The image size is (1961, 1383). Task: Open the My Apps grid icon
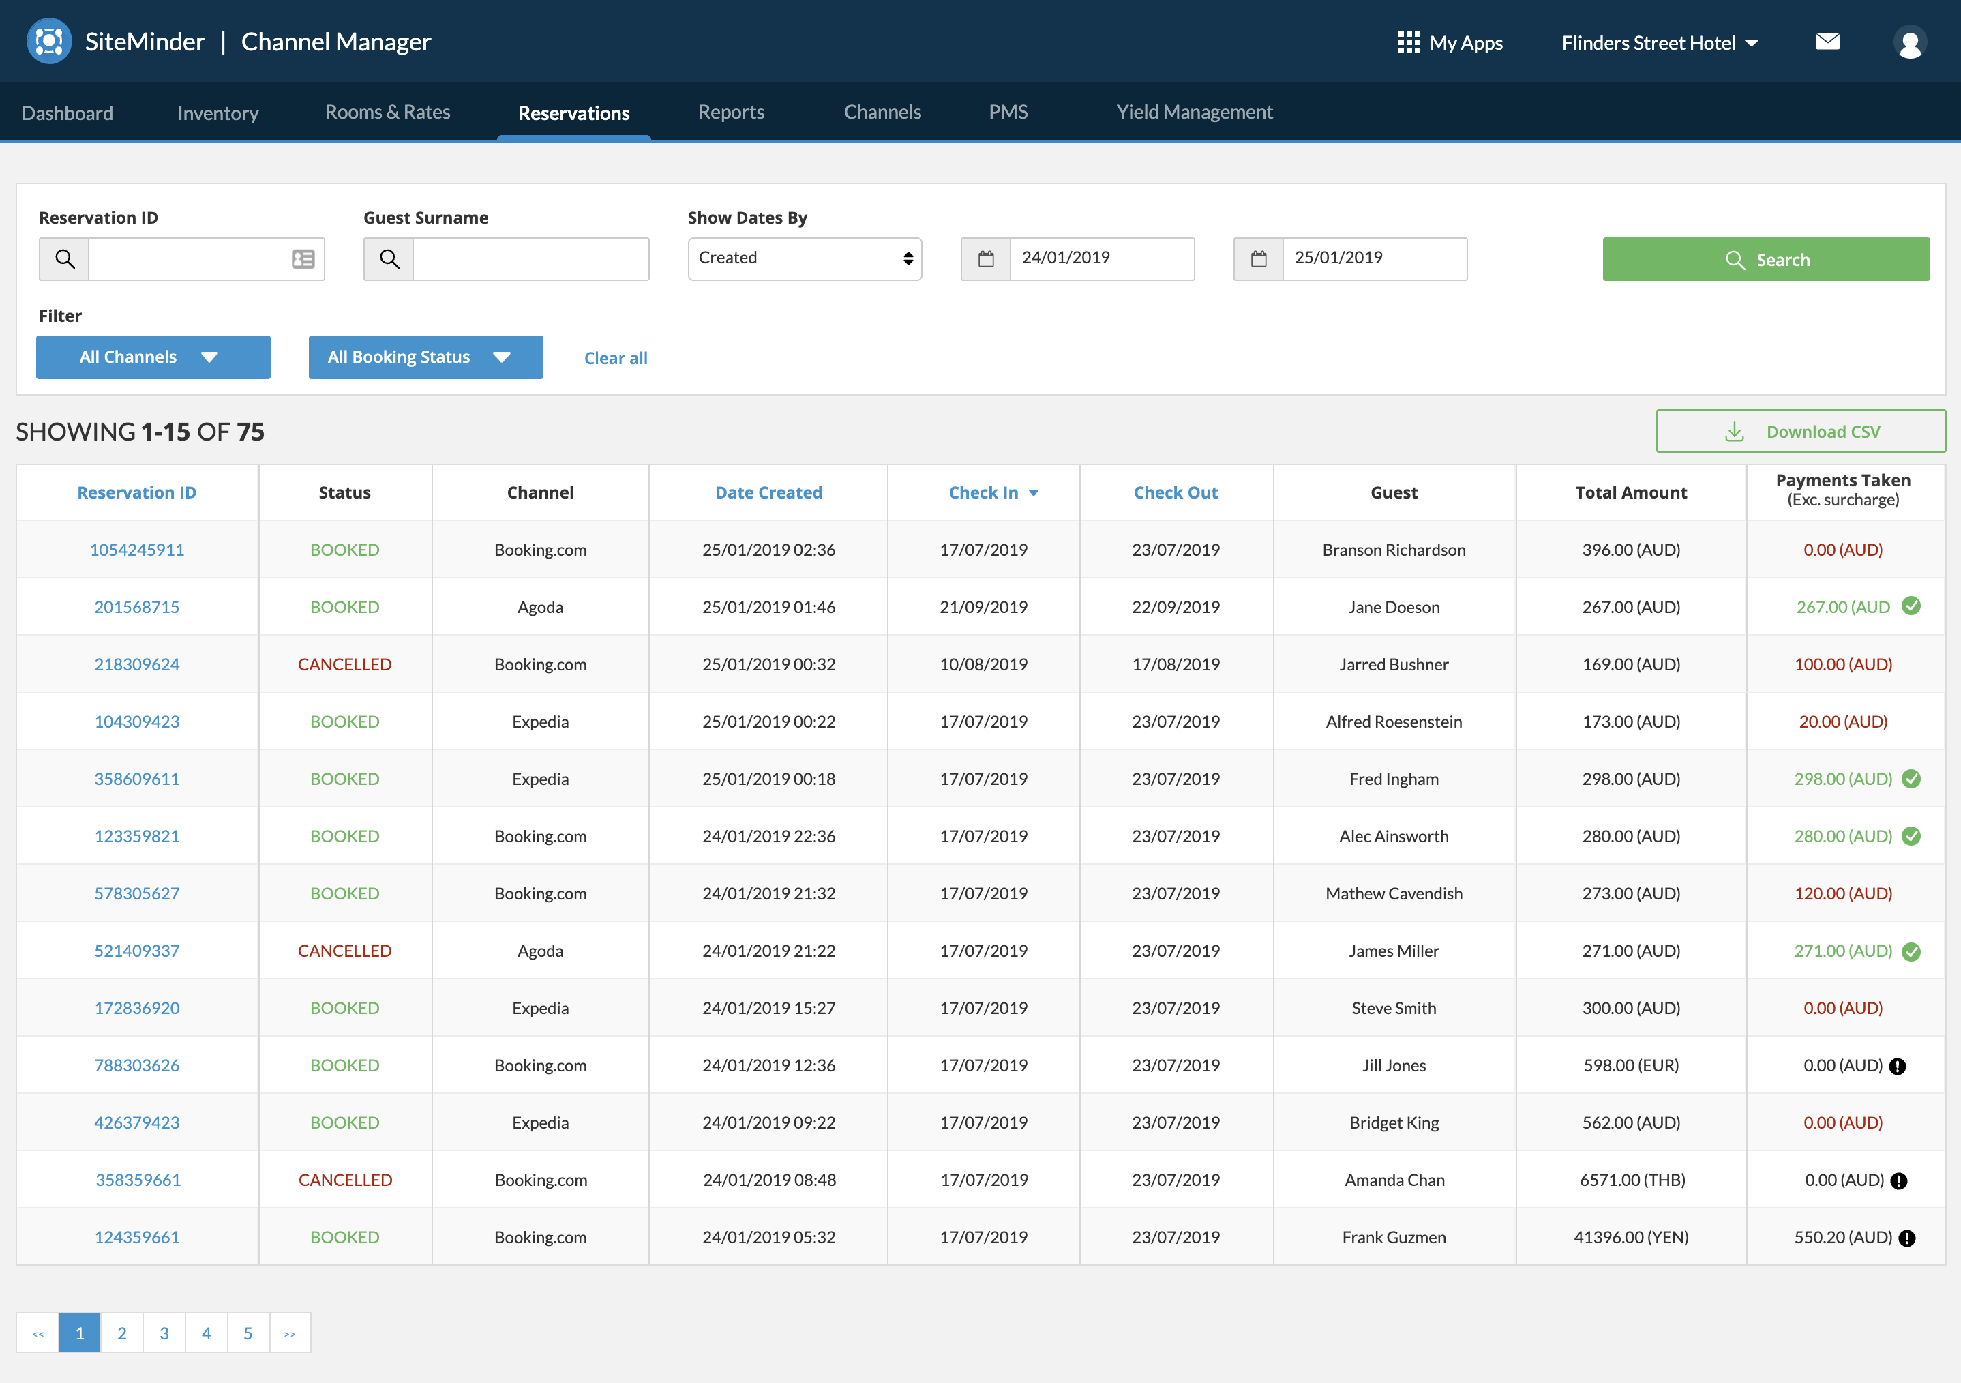[1409, 43]
